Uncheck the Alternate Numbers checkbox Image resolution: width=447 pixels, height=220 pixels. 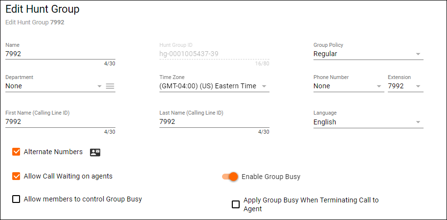(16, 152)
